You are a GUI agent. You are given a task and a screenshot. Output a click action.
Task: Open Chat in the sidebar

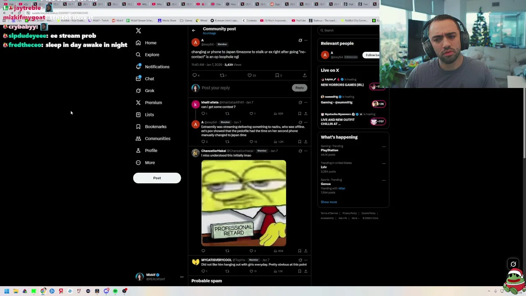[145, 79]
